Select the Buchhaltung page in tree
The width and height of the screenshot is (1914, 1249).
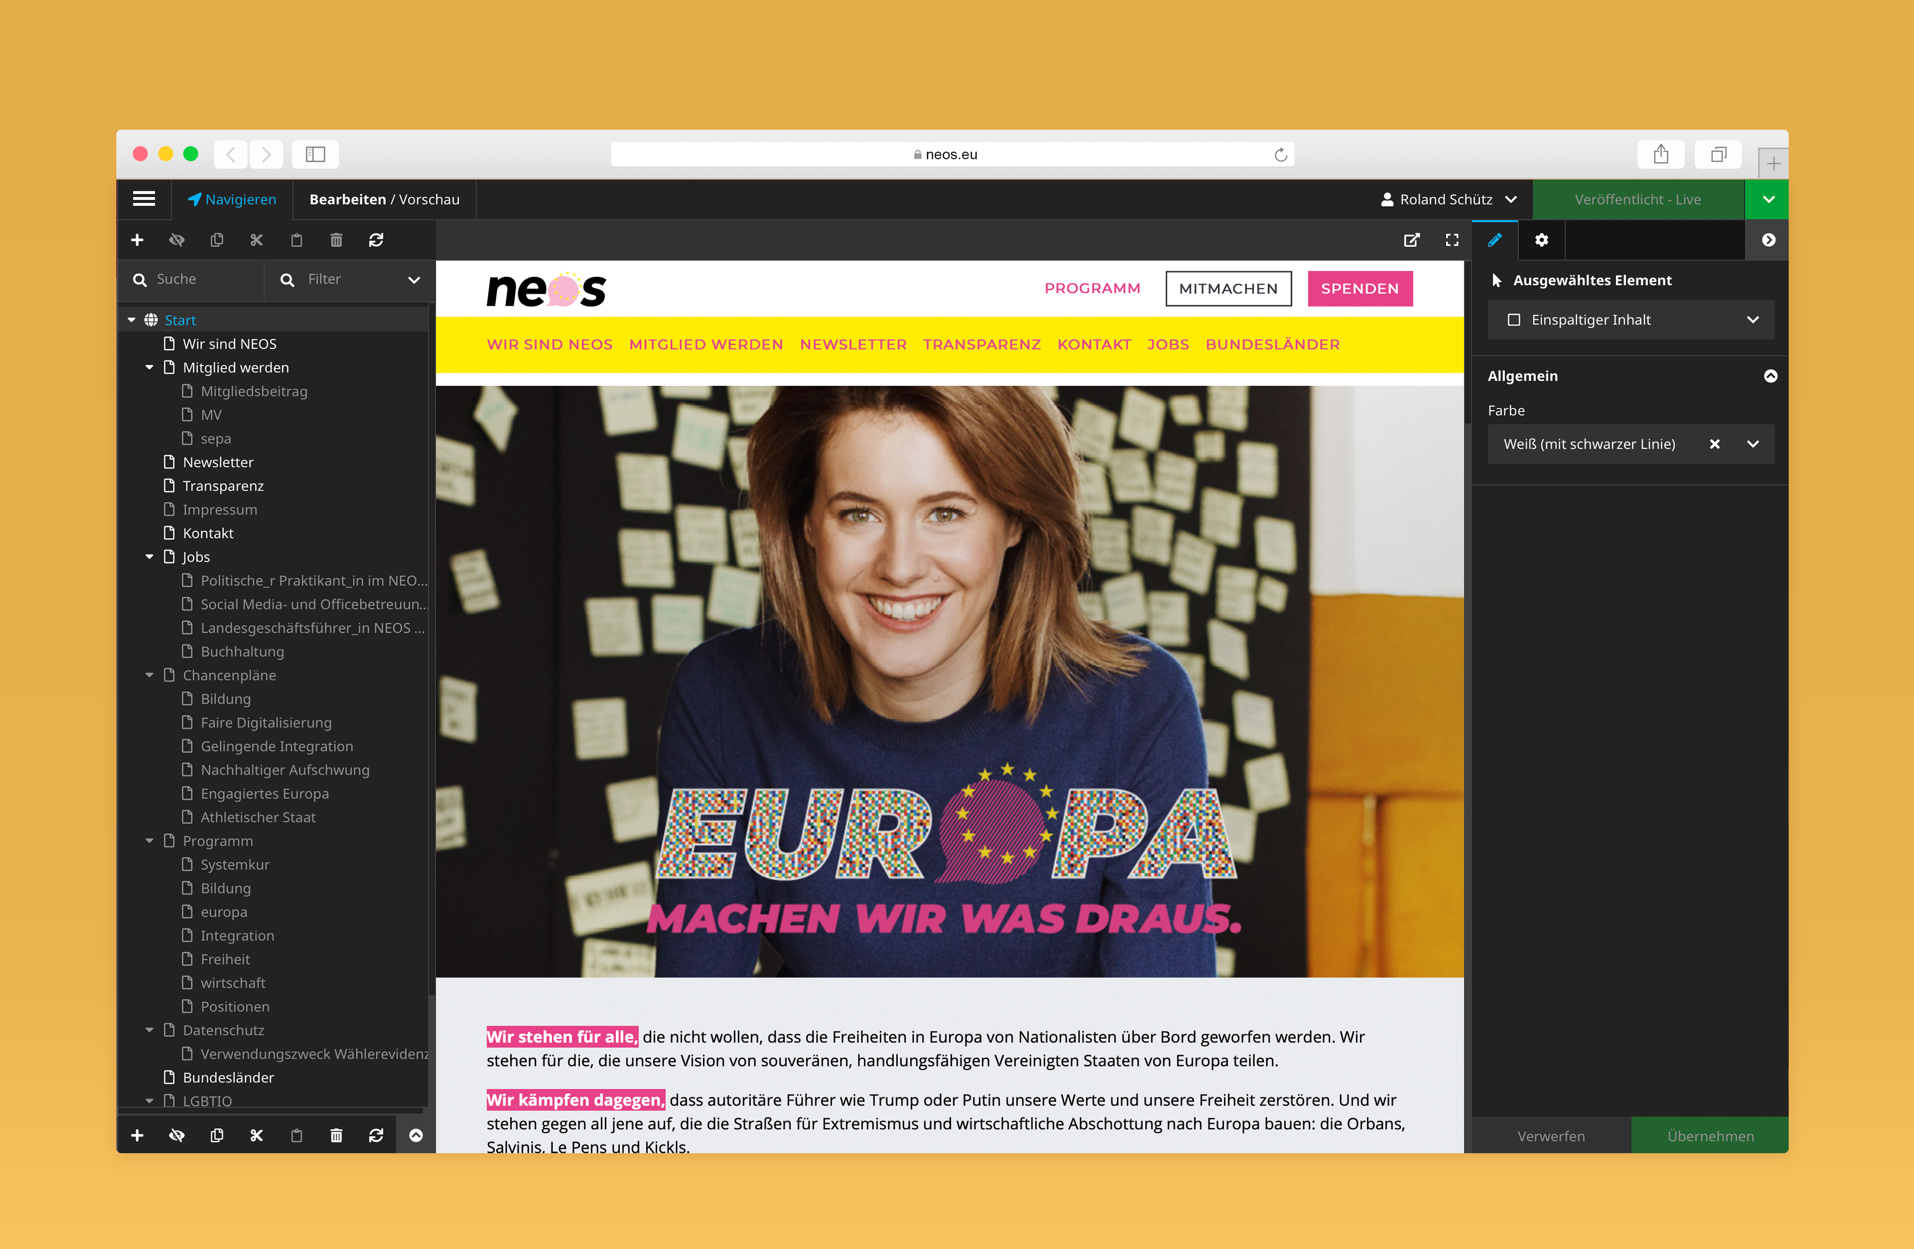point(242,652)
